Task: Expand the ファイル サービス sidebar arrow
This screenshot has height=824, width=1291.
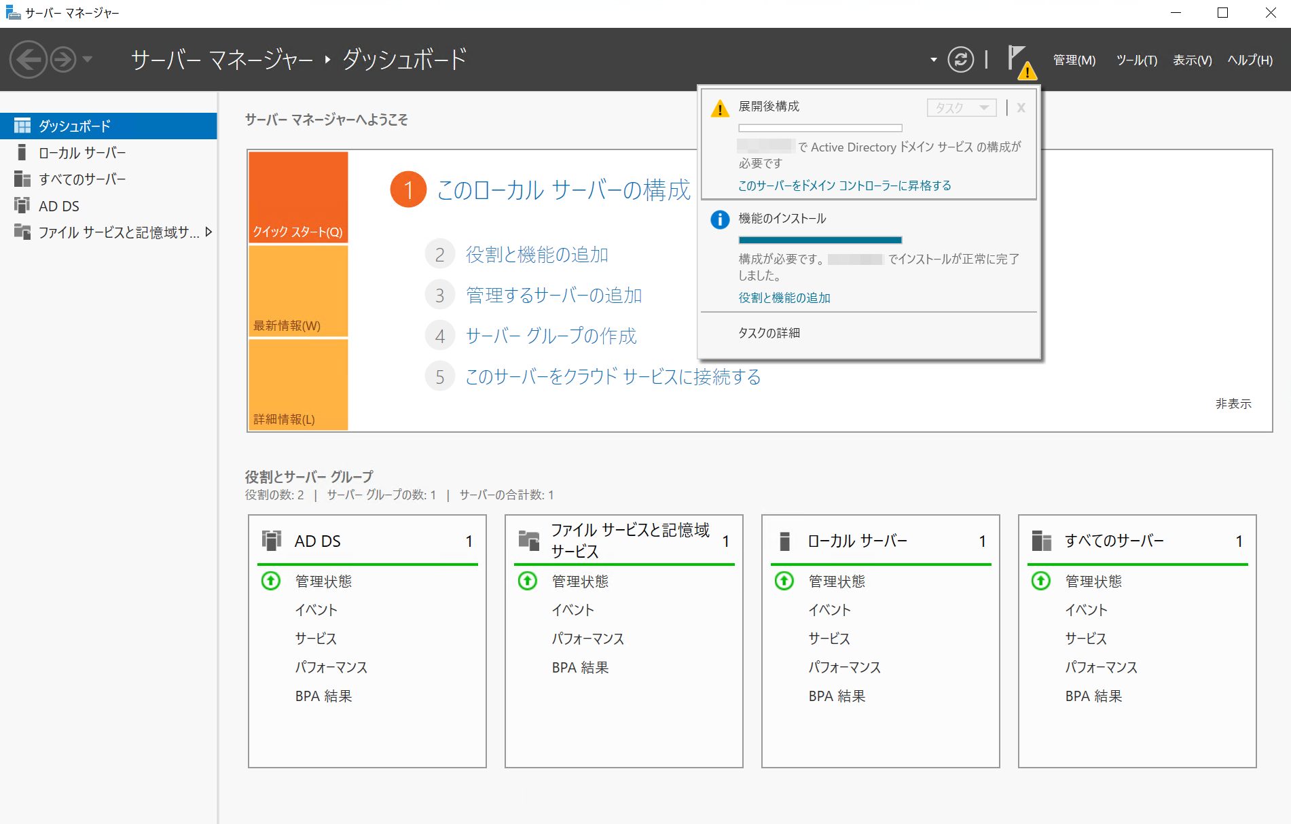Action: (208, 232)
